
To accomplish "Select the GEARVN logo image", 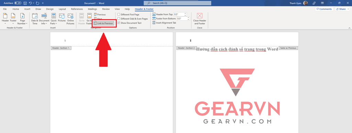I will [237, 96].
